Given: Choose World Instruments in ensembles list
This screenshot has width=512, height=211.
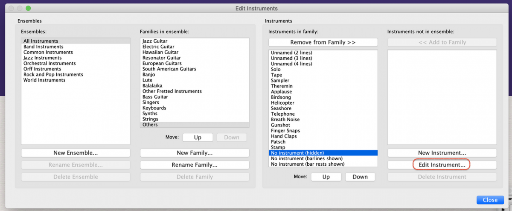Looking at the screenshot, I should [44, 80].
